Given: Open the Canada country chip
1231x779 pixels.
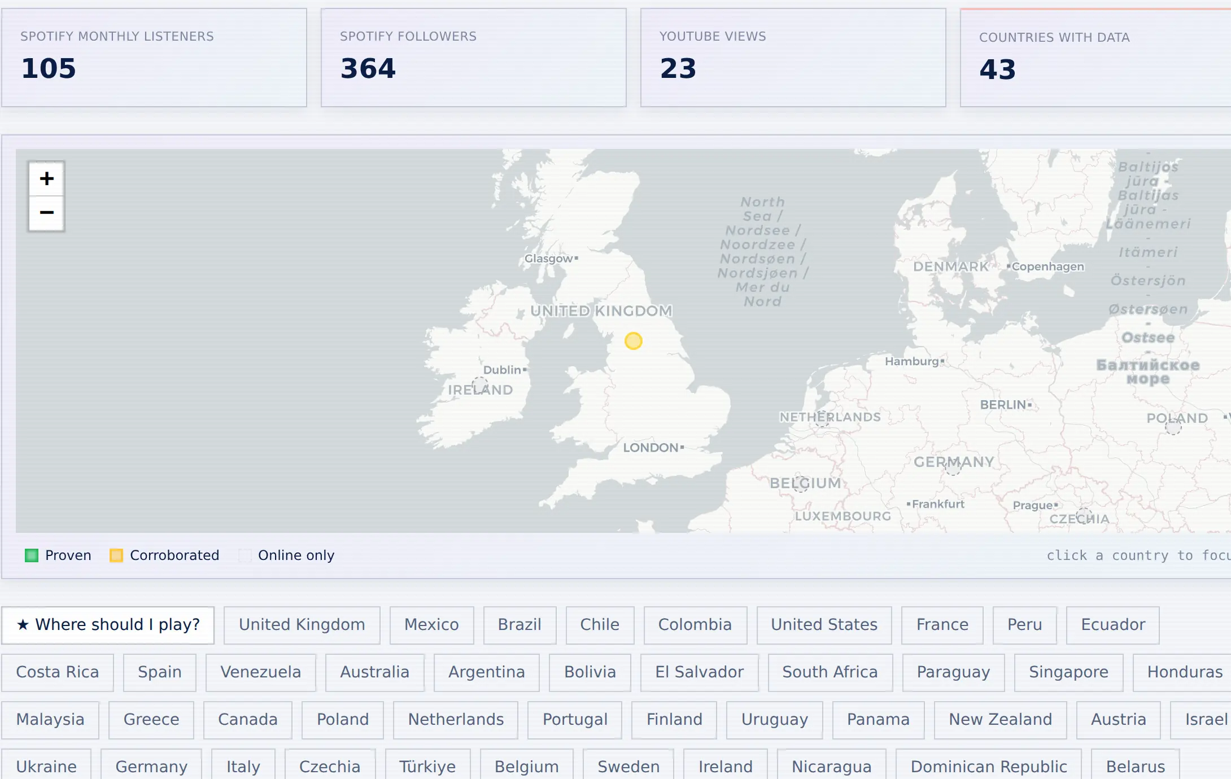Looking at the screenshot, I should point(248,720).
